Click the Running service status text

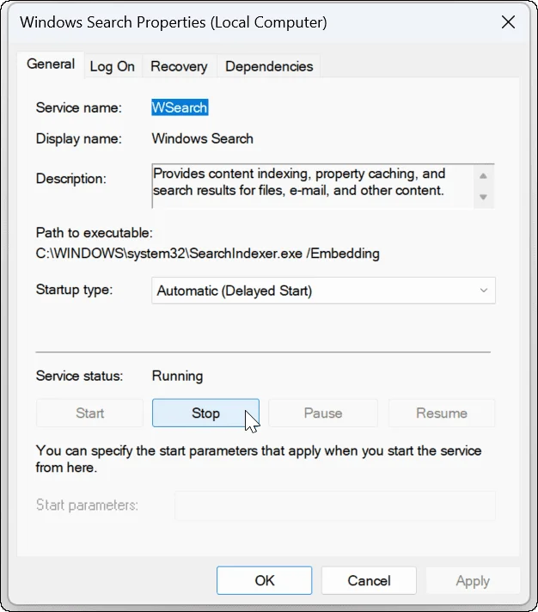click(178, 376)
